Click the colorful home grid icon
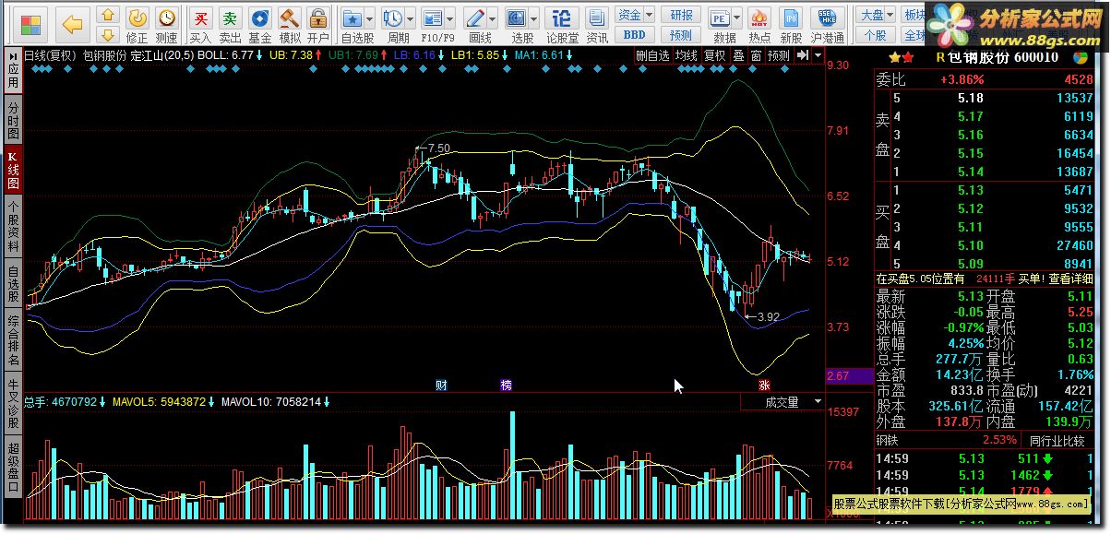Screen dimensions: 1111x534 coord(31,24)
